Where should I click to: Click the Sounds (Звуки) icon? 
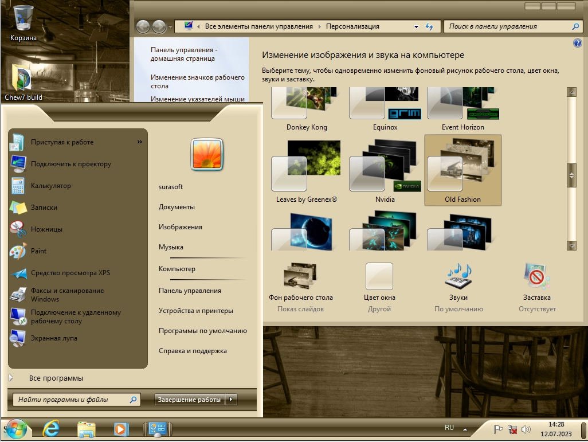pyautogui.click(x=458, y=277)
